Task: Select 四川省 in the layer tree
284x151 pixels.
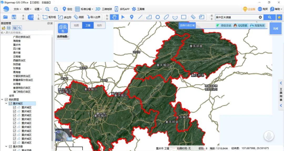Action: [x=17, y=49]
